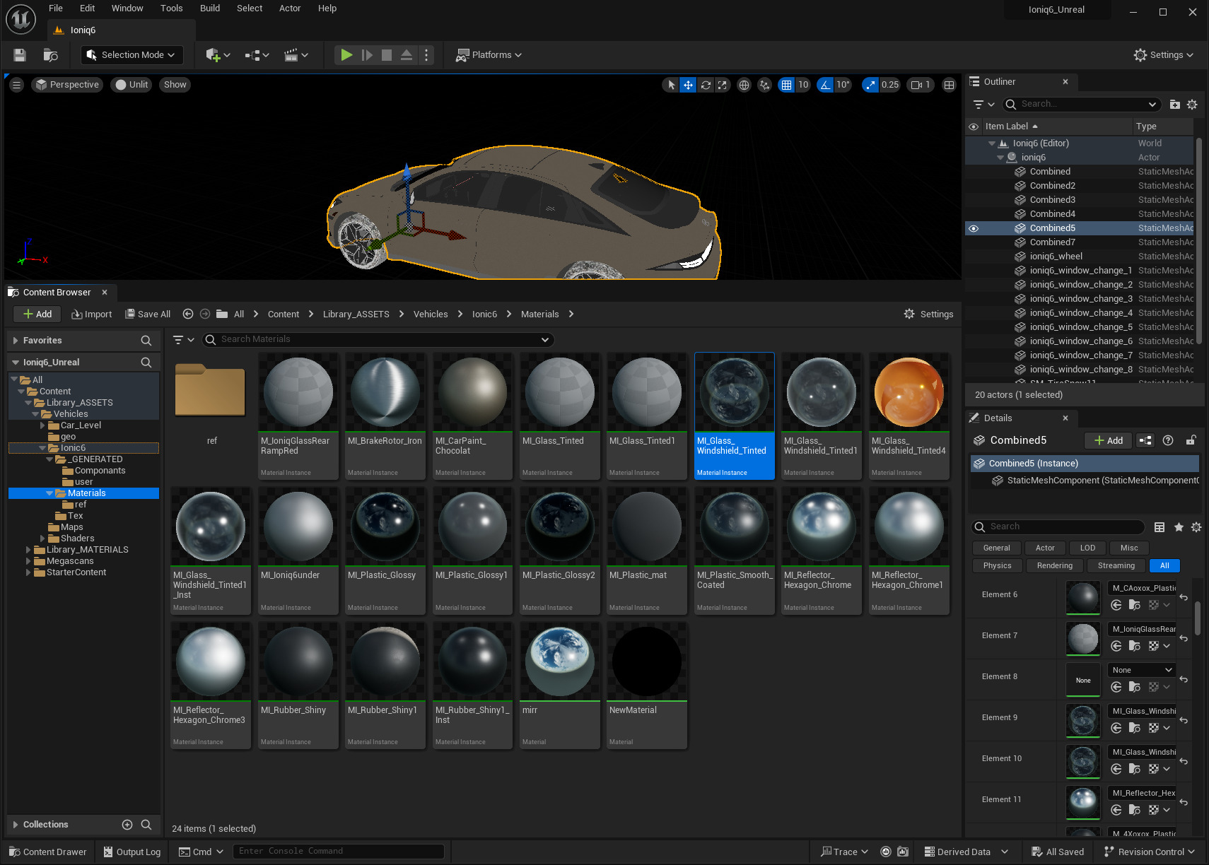The height and width of the screenshot is (865, 1209).
Task: Select the Scale gizmo tool in the viewport
Action: (722, 85)
